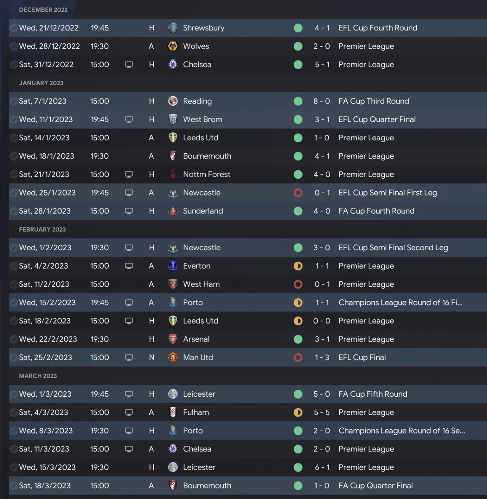This screenshot has height=499, width=487.
Task: Click red loss indicator for West Ham match
Action: click(x=298, y=284)
